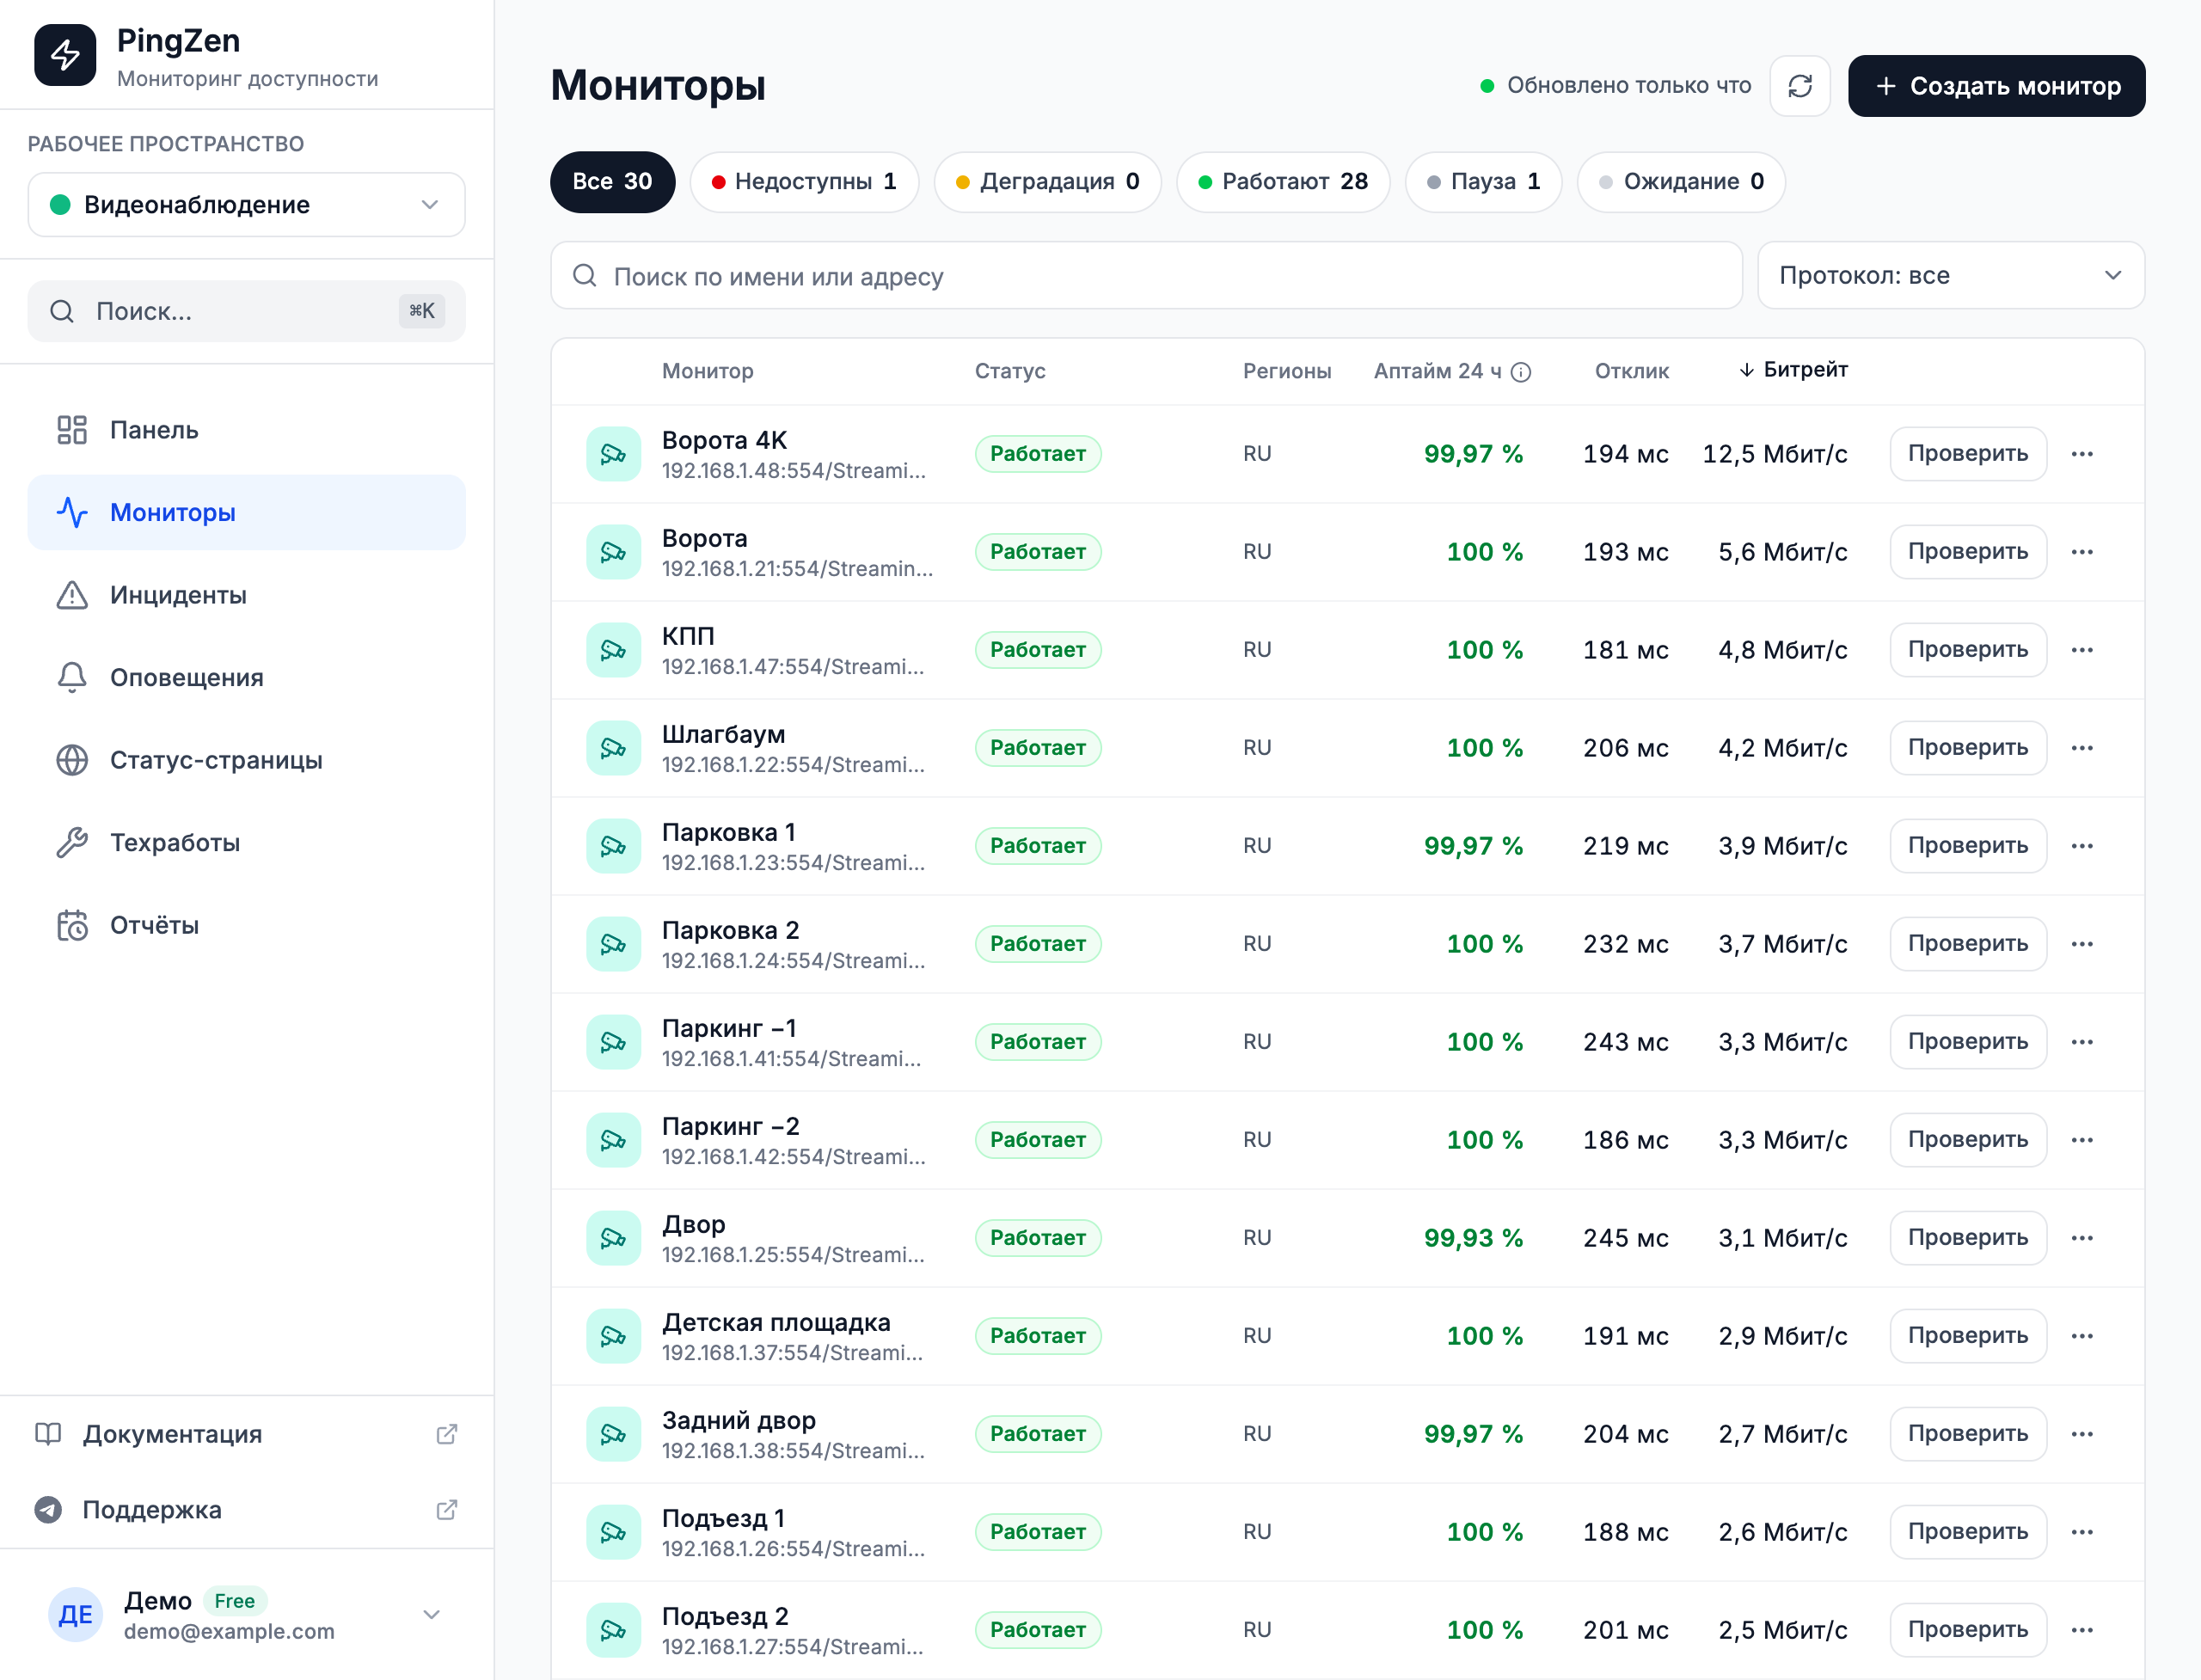Open more options menu for КПП row

click(x=2083, y=650)
